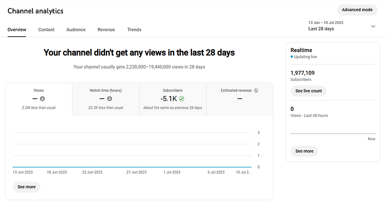Click the clock icon beside Estimated revenue

[x=256, y=90]
